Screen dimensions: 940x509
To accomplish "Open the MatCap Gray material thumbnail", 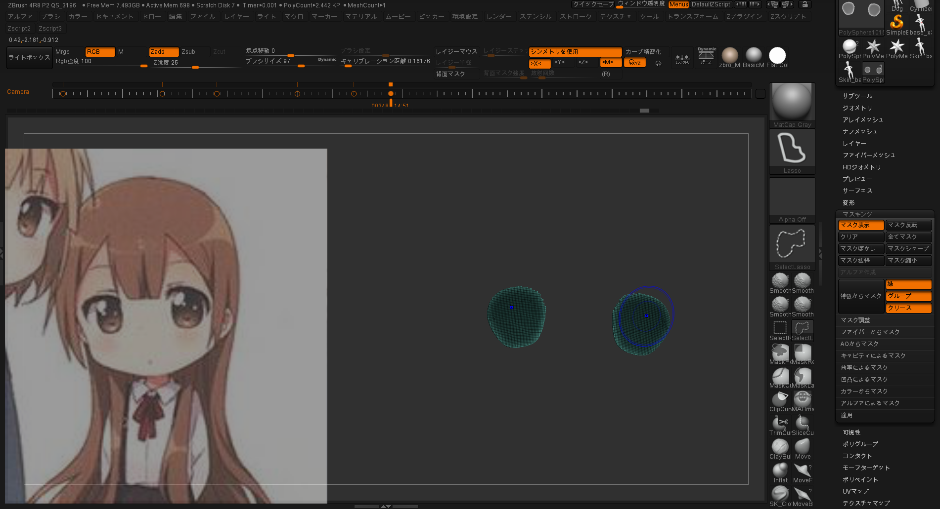I will pyautogui.click(x=792, y=102).
